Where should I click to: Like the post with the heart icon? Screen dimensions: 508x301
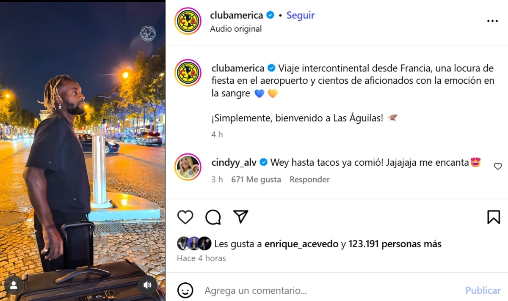[185, 217]
